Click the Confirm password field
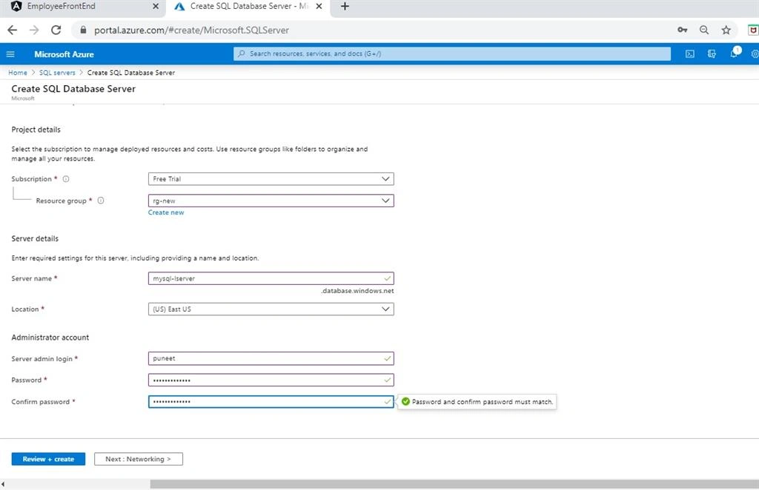The height and width of the screenshot is (490, 759). tap(271, 402)
